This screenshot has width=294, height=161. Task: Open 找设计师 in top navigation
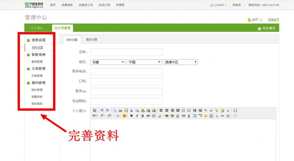coord(104,5)
